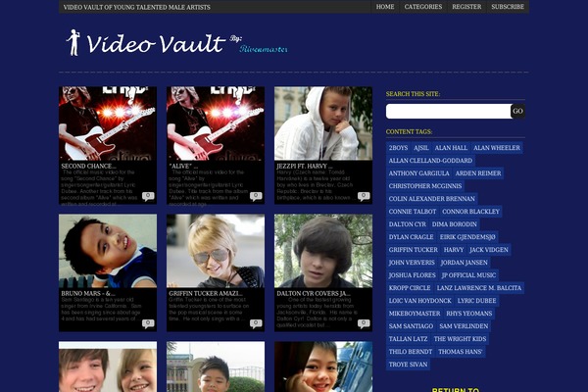Select the Lyric Dubee tag
This screenshot has width=588, height=392.
click(476, 301)
